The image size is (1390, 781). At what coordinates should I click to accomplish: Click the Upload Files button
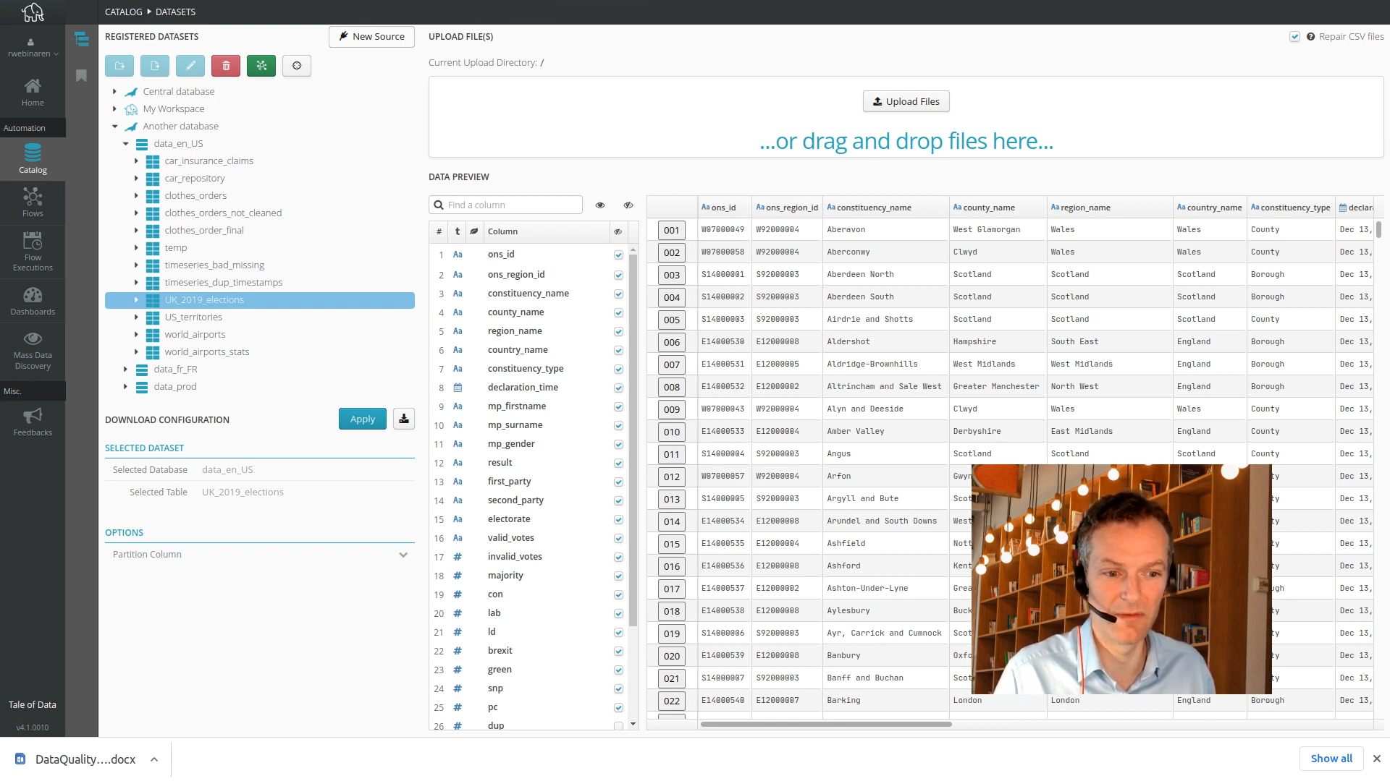click(906, 101)
